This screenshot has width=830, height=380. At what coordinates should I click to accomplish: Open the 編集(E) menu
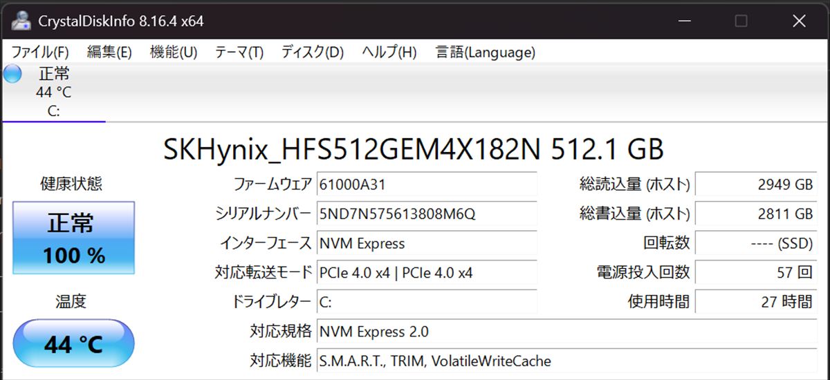coord(109,52)
